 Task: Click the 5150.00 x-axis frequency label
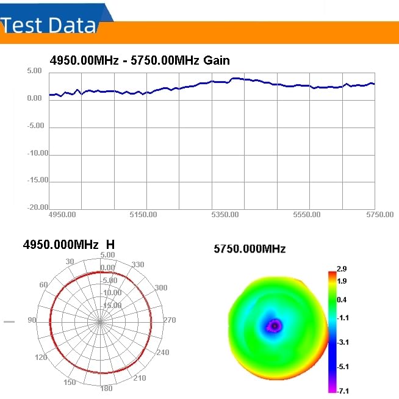143,215
